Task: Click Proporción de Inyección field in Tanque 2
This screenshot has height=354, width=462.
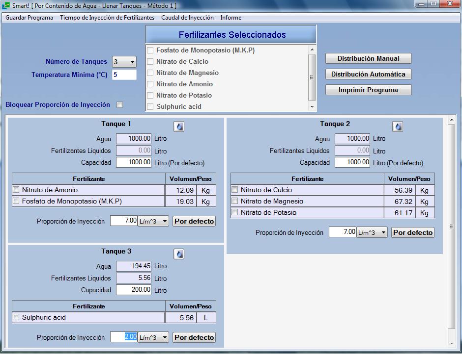Action: [x=343, y=232]
